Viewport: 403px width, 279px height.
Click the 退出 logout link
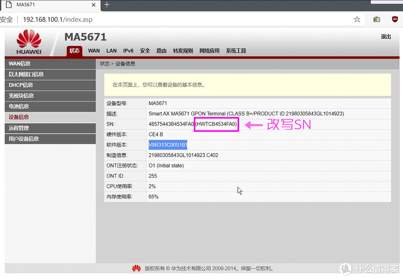[x=386, y=37]
